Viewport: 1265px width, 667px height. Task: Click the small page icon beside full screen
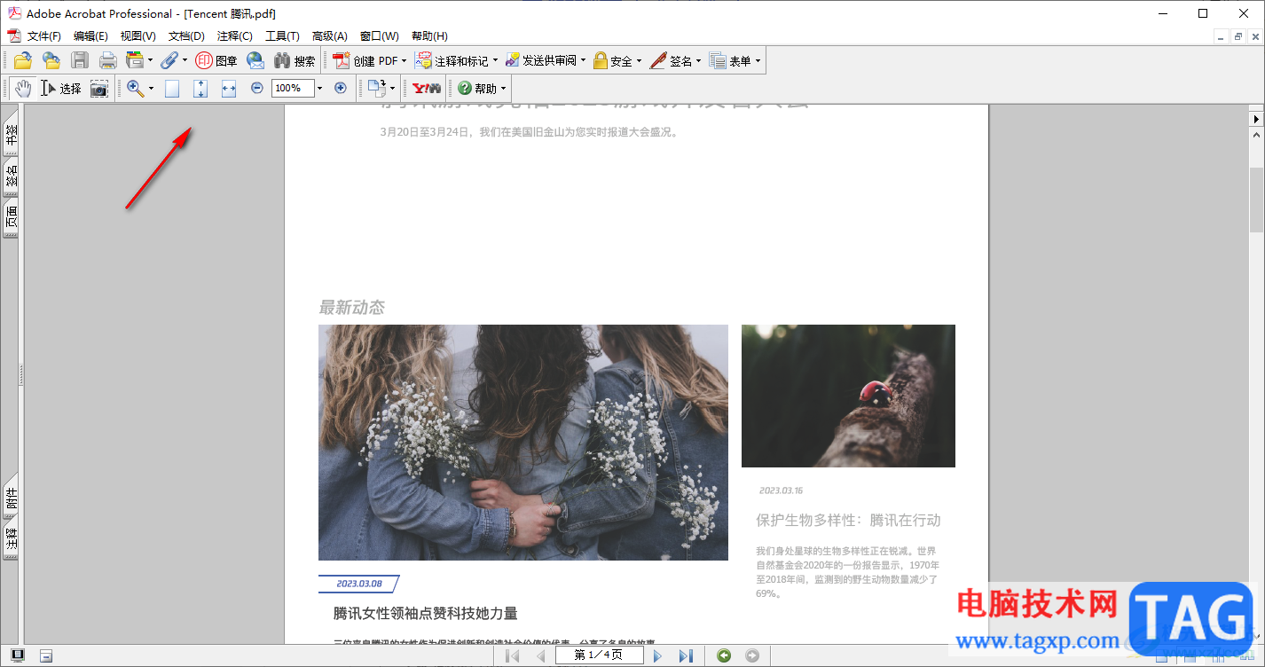point(46,655)
